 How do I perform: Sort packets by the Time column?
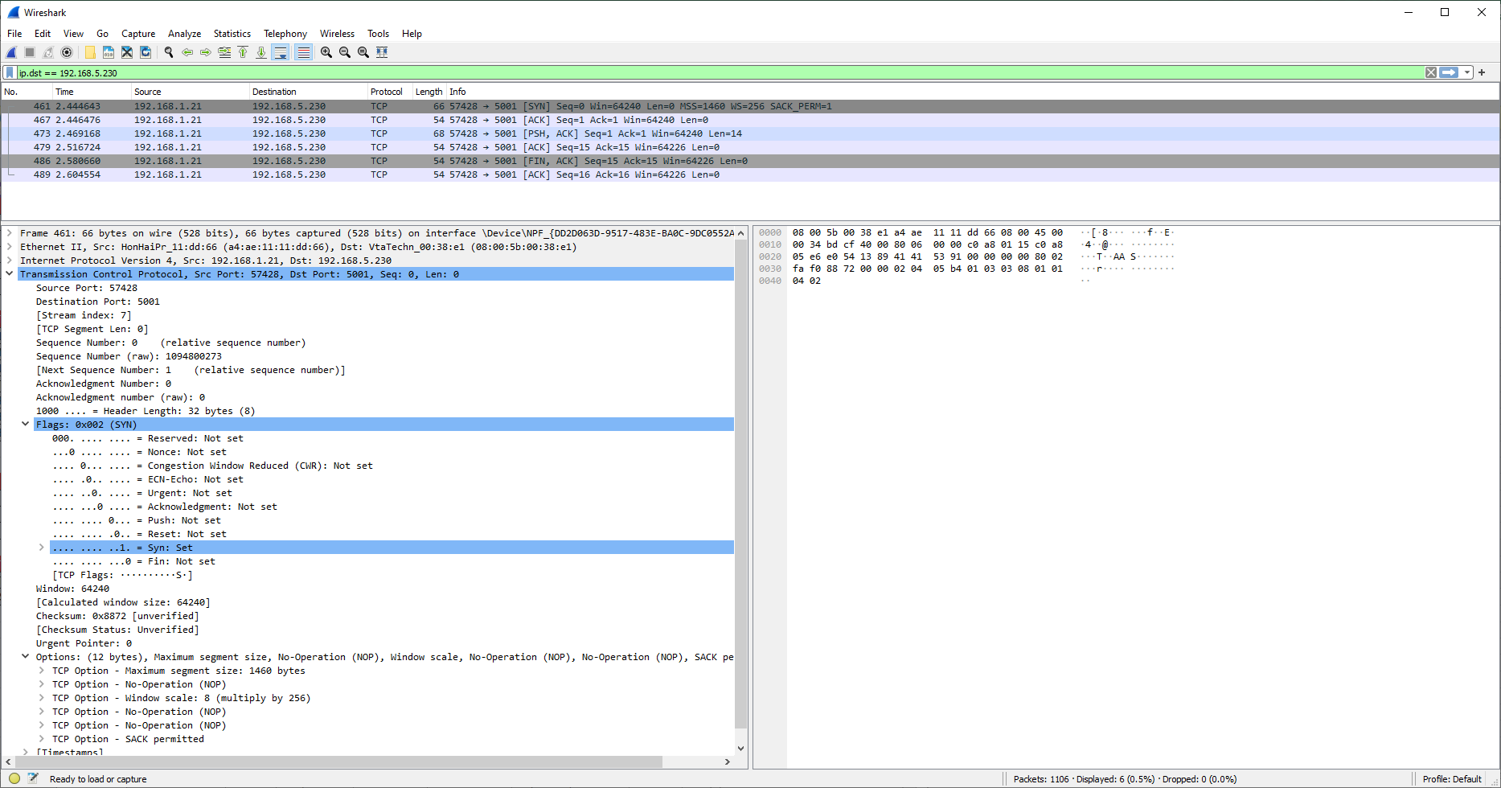click(x=92, y=92)
